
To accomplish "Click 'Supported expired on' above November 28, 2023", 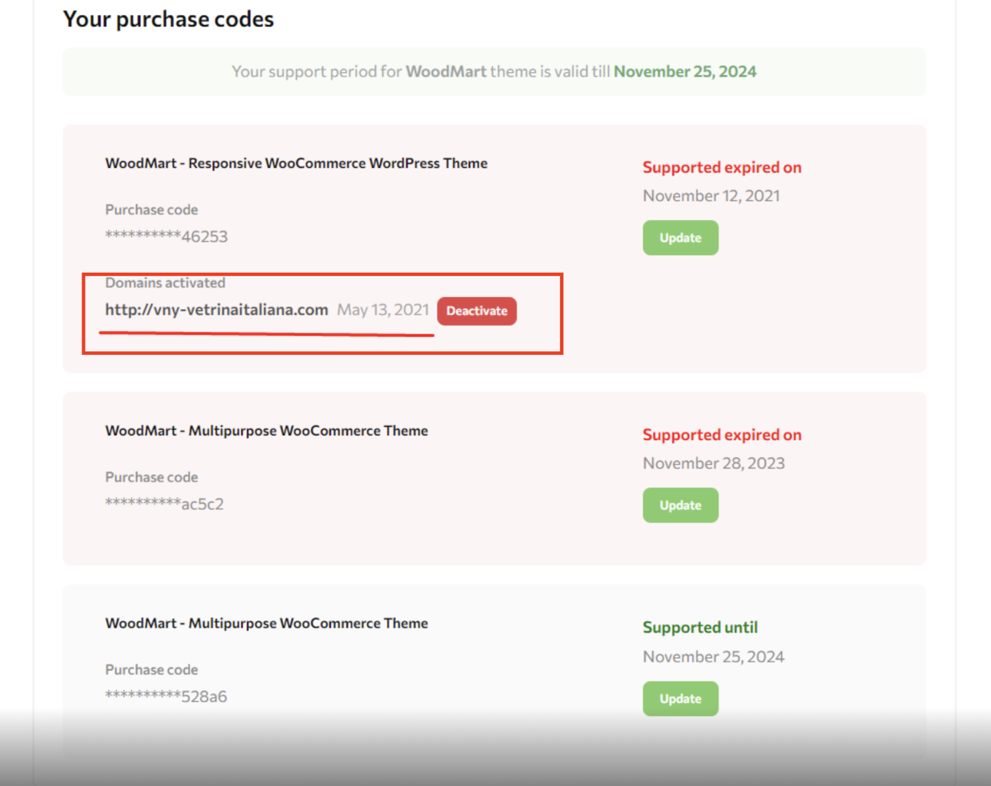I will tap(722, 435).
